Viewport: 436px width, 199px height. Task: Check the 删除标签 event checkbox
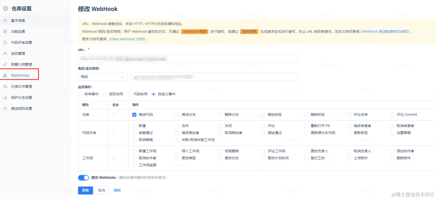[306, 115]
